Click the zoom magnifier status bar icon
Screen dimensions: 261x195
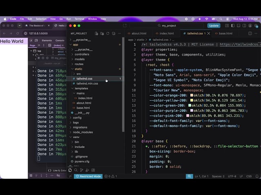pyautogui.click(x=189, y=176)
